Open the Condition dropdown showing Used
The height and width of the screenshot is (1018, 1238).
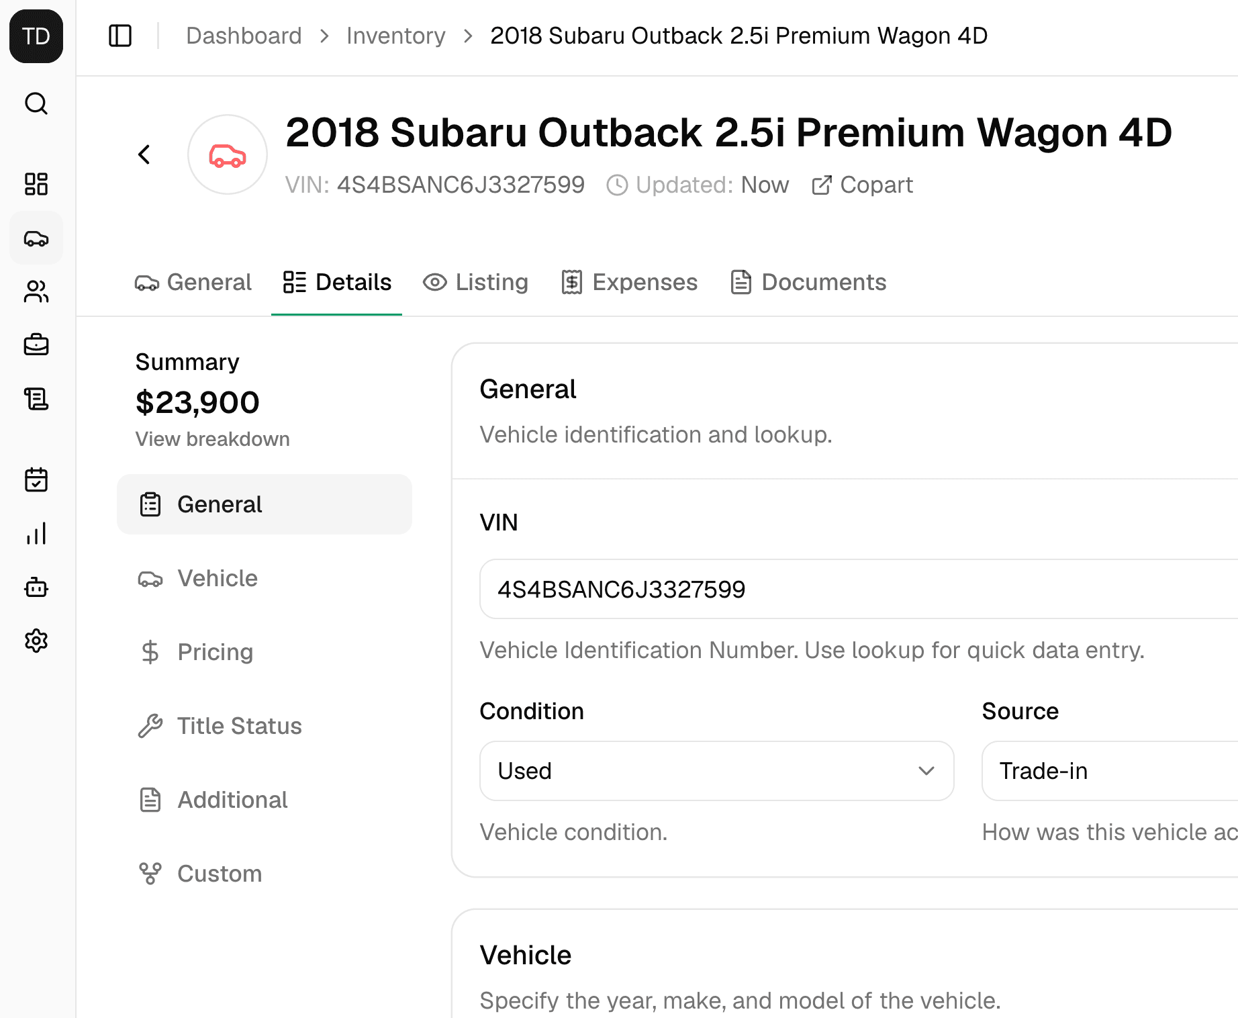[x=717, y=771]
